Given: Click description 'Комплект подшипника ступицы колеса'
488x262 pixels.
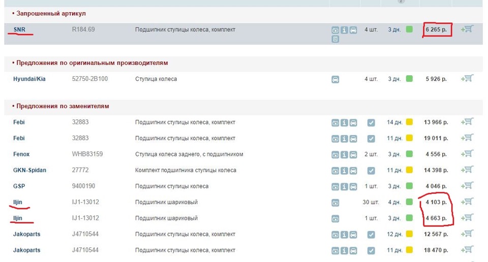Looking at the screenshot, I should tap(186, 170).
